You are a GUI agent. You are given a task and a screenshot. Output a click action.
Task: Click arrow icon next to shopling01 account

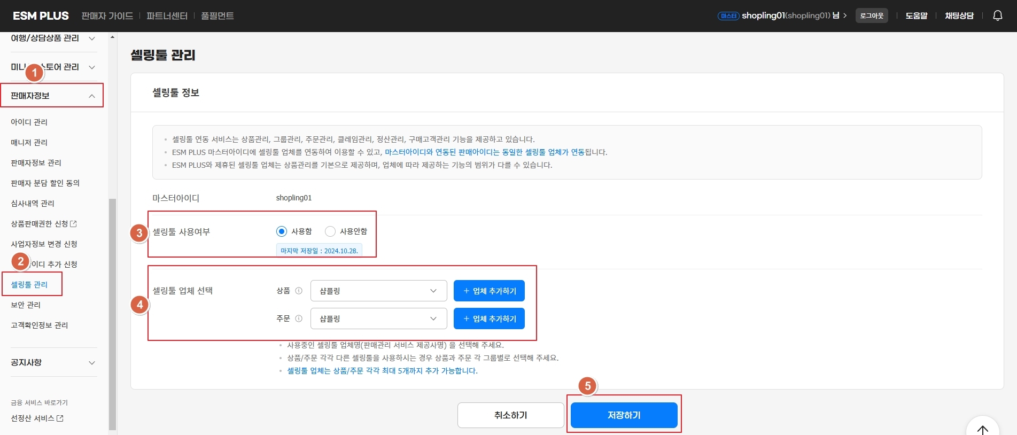(x=845, y=15)
